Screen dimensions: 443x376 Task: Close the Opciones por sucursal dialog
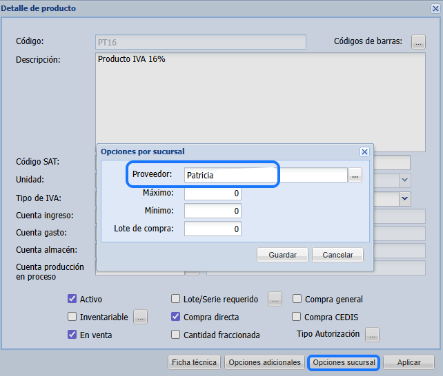364,152
